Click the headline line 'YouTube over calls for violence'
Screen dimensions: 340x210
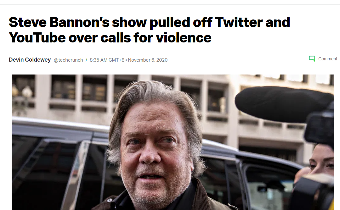pos(110,38)
